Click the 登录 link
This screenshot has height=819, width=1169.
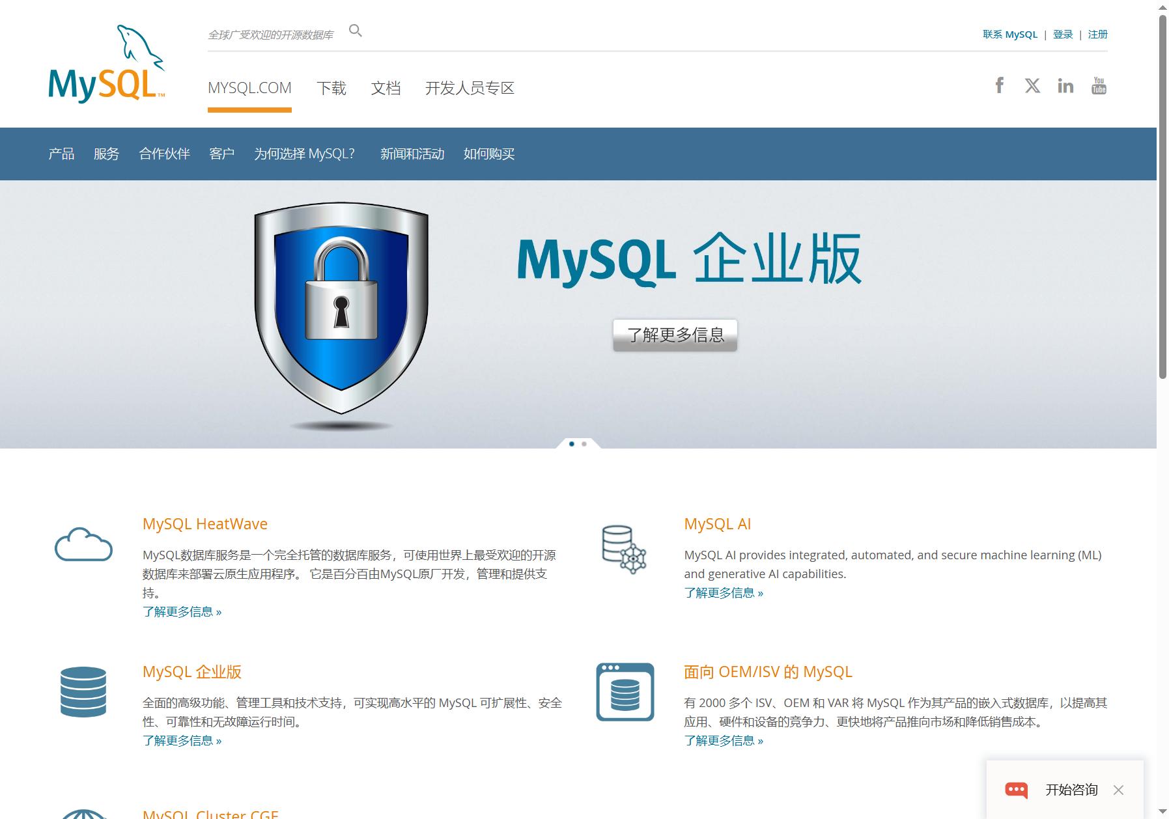point(1063,35)
